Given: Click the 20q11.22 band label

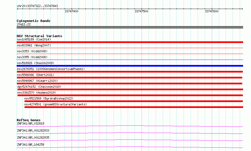Looking at the screenshot, I should coord(24,24).
